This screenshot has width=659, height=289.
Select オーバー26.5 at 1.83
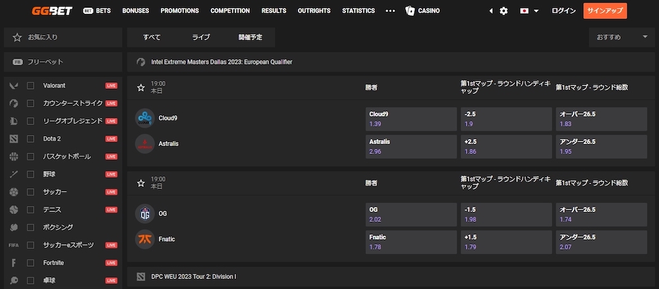(602, 119)
